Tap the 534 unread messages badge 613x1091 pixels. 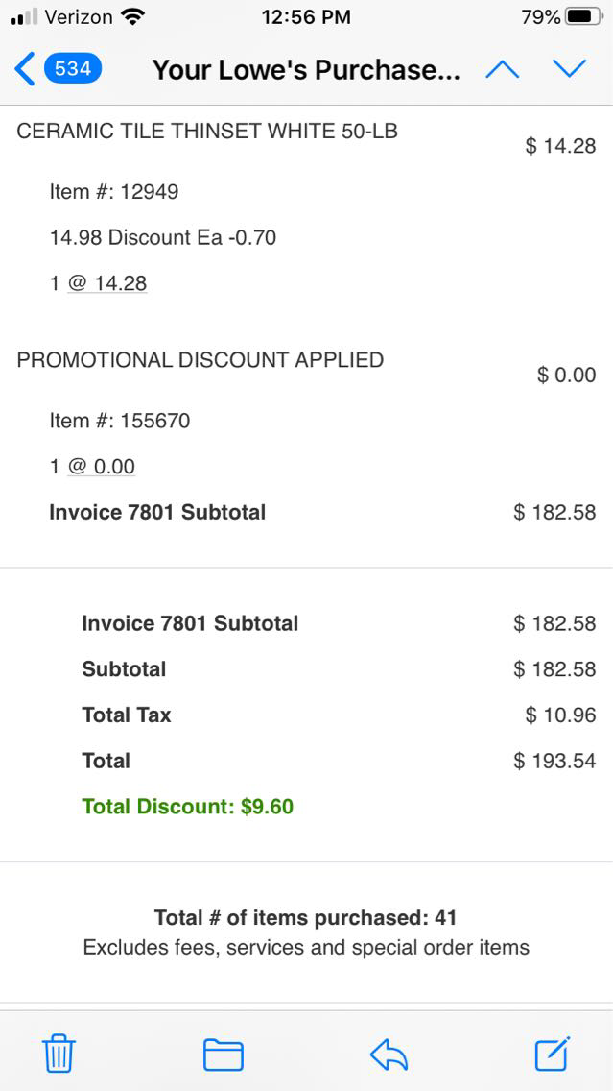click(72, 69)
